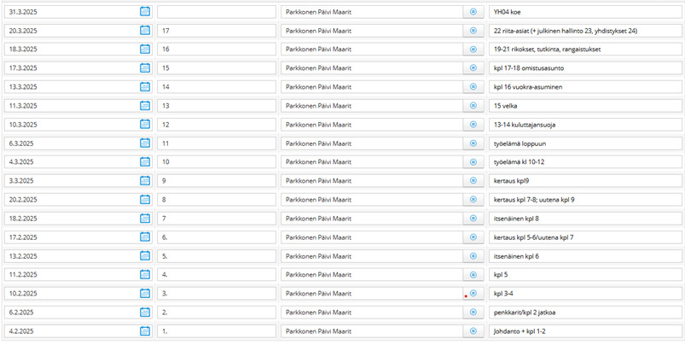The height and width of the screenshot is (345, 685).
Task: Open calendar picker for date 31.3.2025
Action: pyautogui.click(x=145, y=12)
